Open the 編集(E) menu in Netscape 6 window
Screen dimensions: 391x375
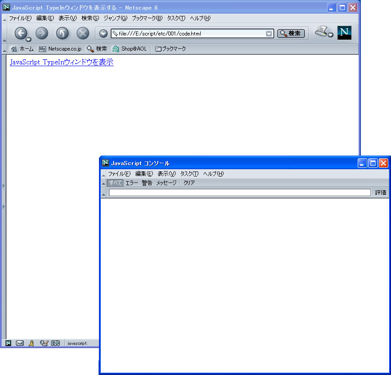tap(45, 18)
